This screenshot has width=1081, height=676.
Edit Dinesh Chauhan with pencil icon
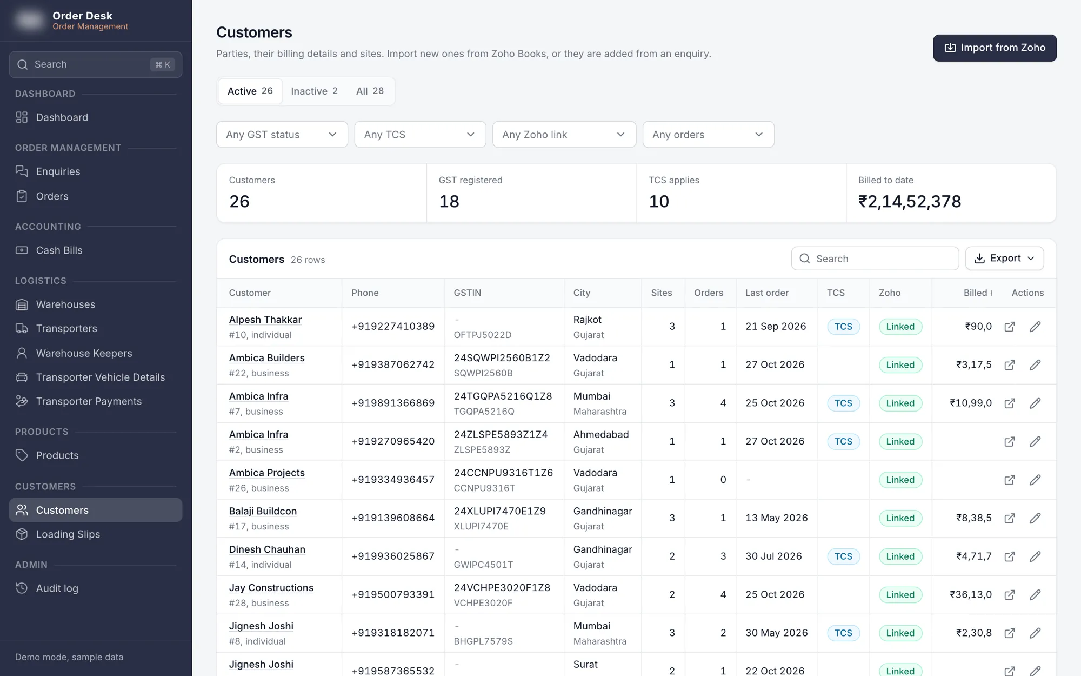coord(1035,556)
